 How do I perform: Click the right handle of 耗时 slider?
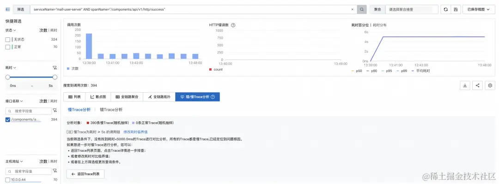55,77
